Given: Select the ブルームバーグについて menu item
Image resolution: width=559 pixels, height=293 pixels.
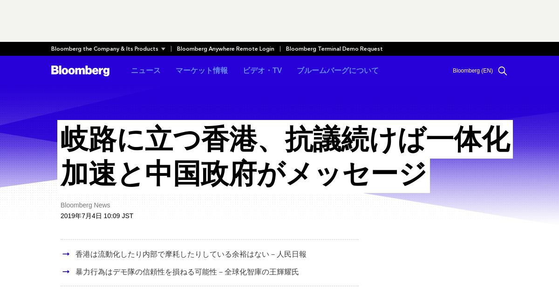Looking at the screenshot, I should click(338, 71).
